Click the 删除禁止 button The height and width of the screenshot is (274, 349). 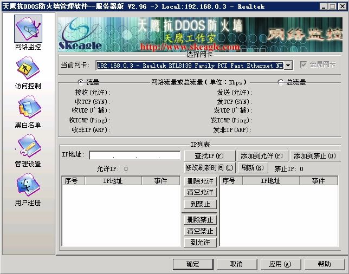tap(201, 220)
